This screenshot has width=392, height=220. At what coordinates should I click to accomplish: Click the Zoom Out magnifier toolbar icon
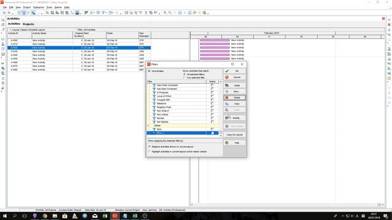coord(170,13)
